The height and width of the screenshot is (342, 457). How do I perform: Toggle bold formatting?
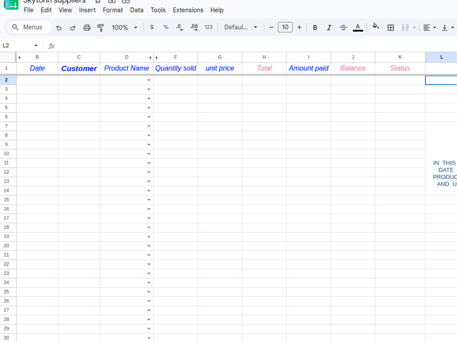(x=315, y=27)
